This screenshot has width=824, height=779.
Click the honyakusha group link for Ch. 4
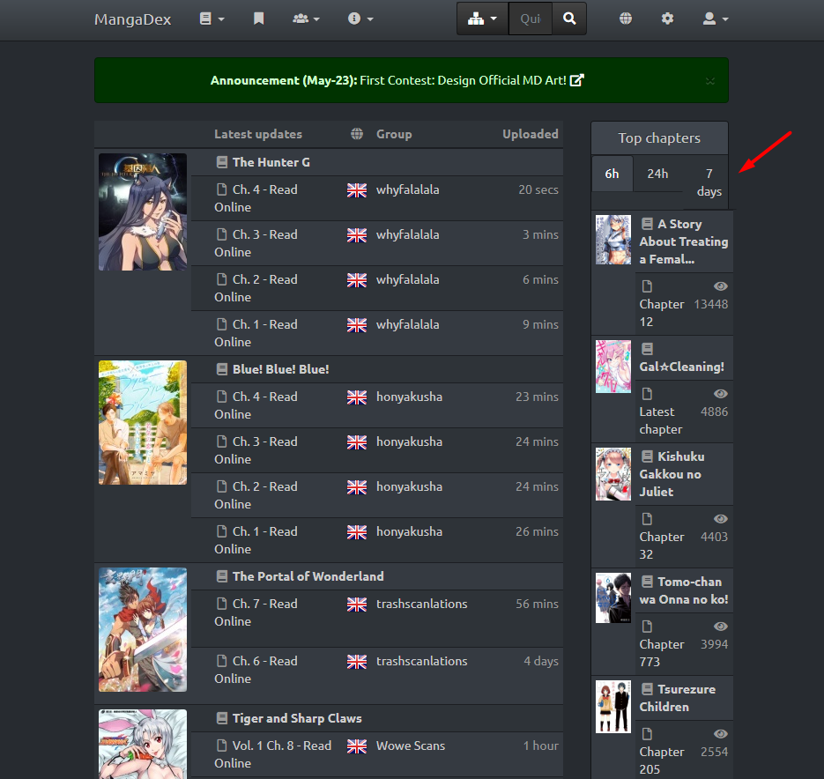click(409, 397)
